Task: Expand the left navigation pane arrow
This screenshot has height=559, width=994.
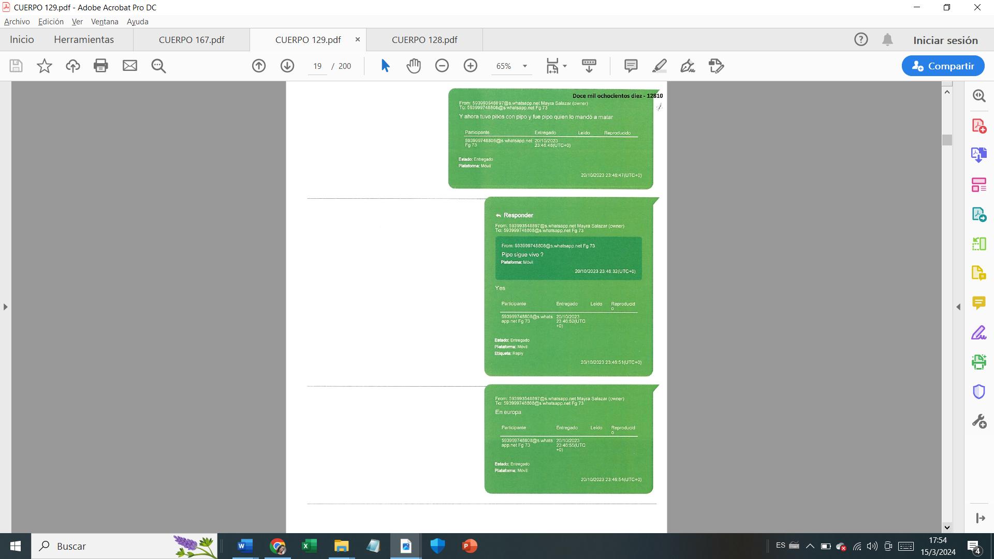Action: pyautogui.click(x=5, y=307)
